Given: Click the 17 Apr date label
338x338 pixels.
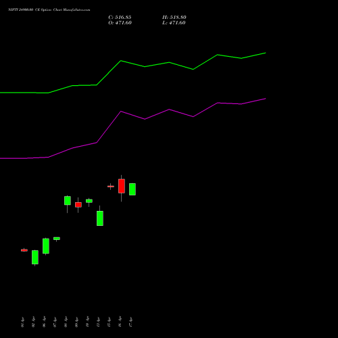Looking at the screenshot, I should tap(130, 322).
